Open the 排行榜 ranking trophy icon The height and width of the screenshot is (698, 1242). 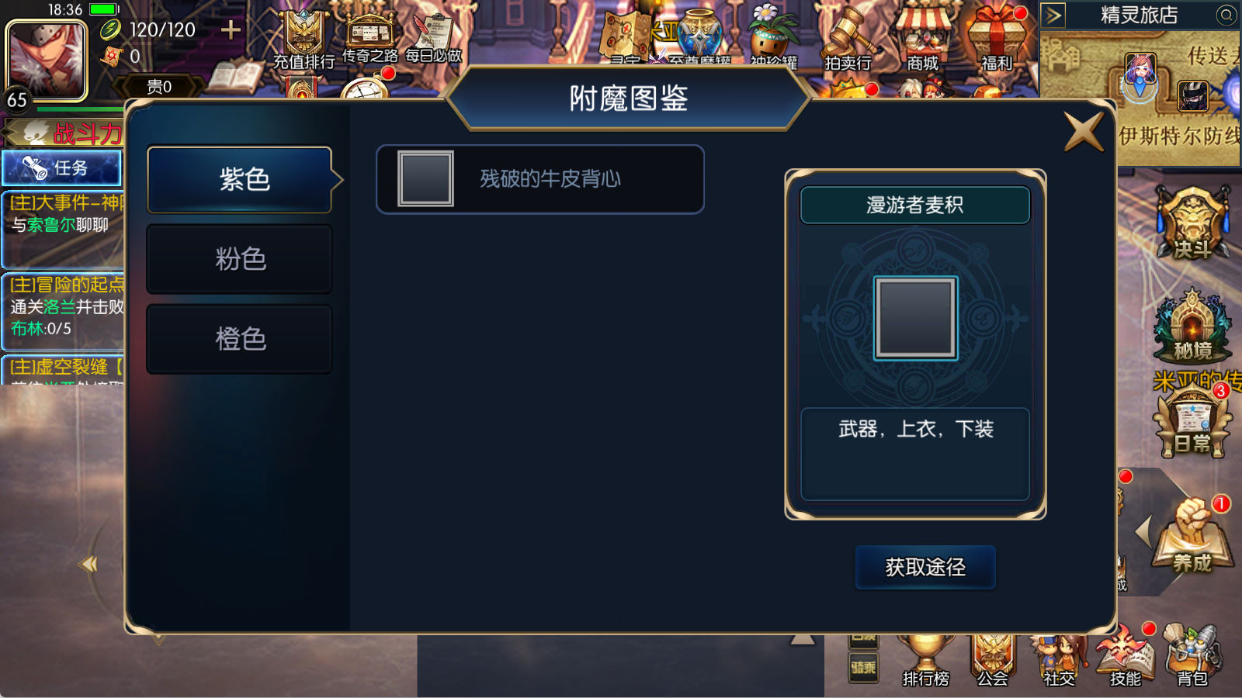pyautogui.click(x=926, y=661)
